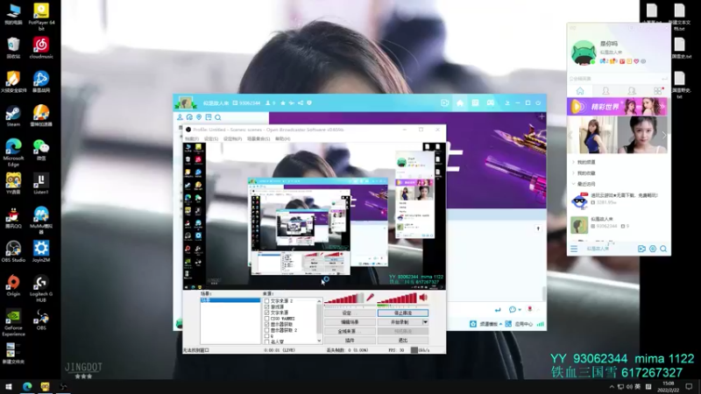
Task: Click the Steam desktop icon
Action: 13,116
